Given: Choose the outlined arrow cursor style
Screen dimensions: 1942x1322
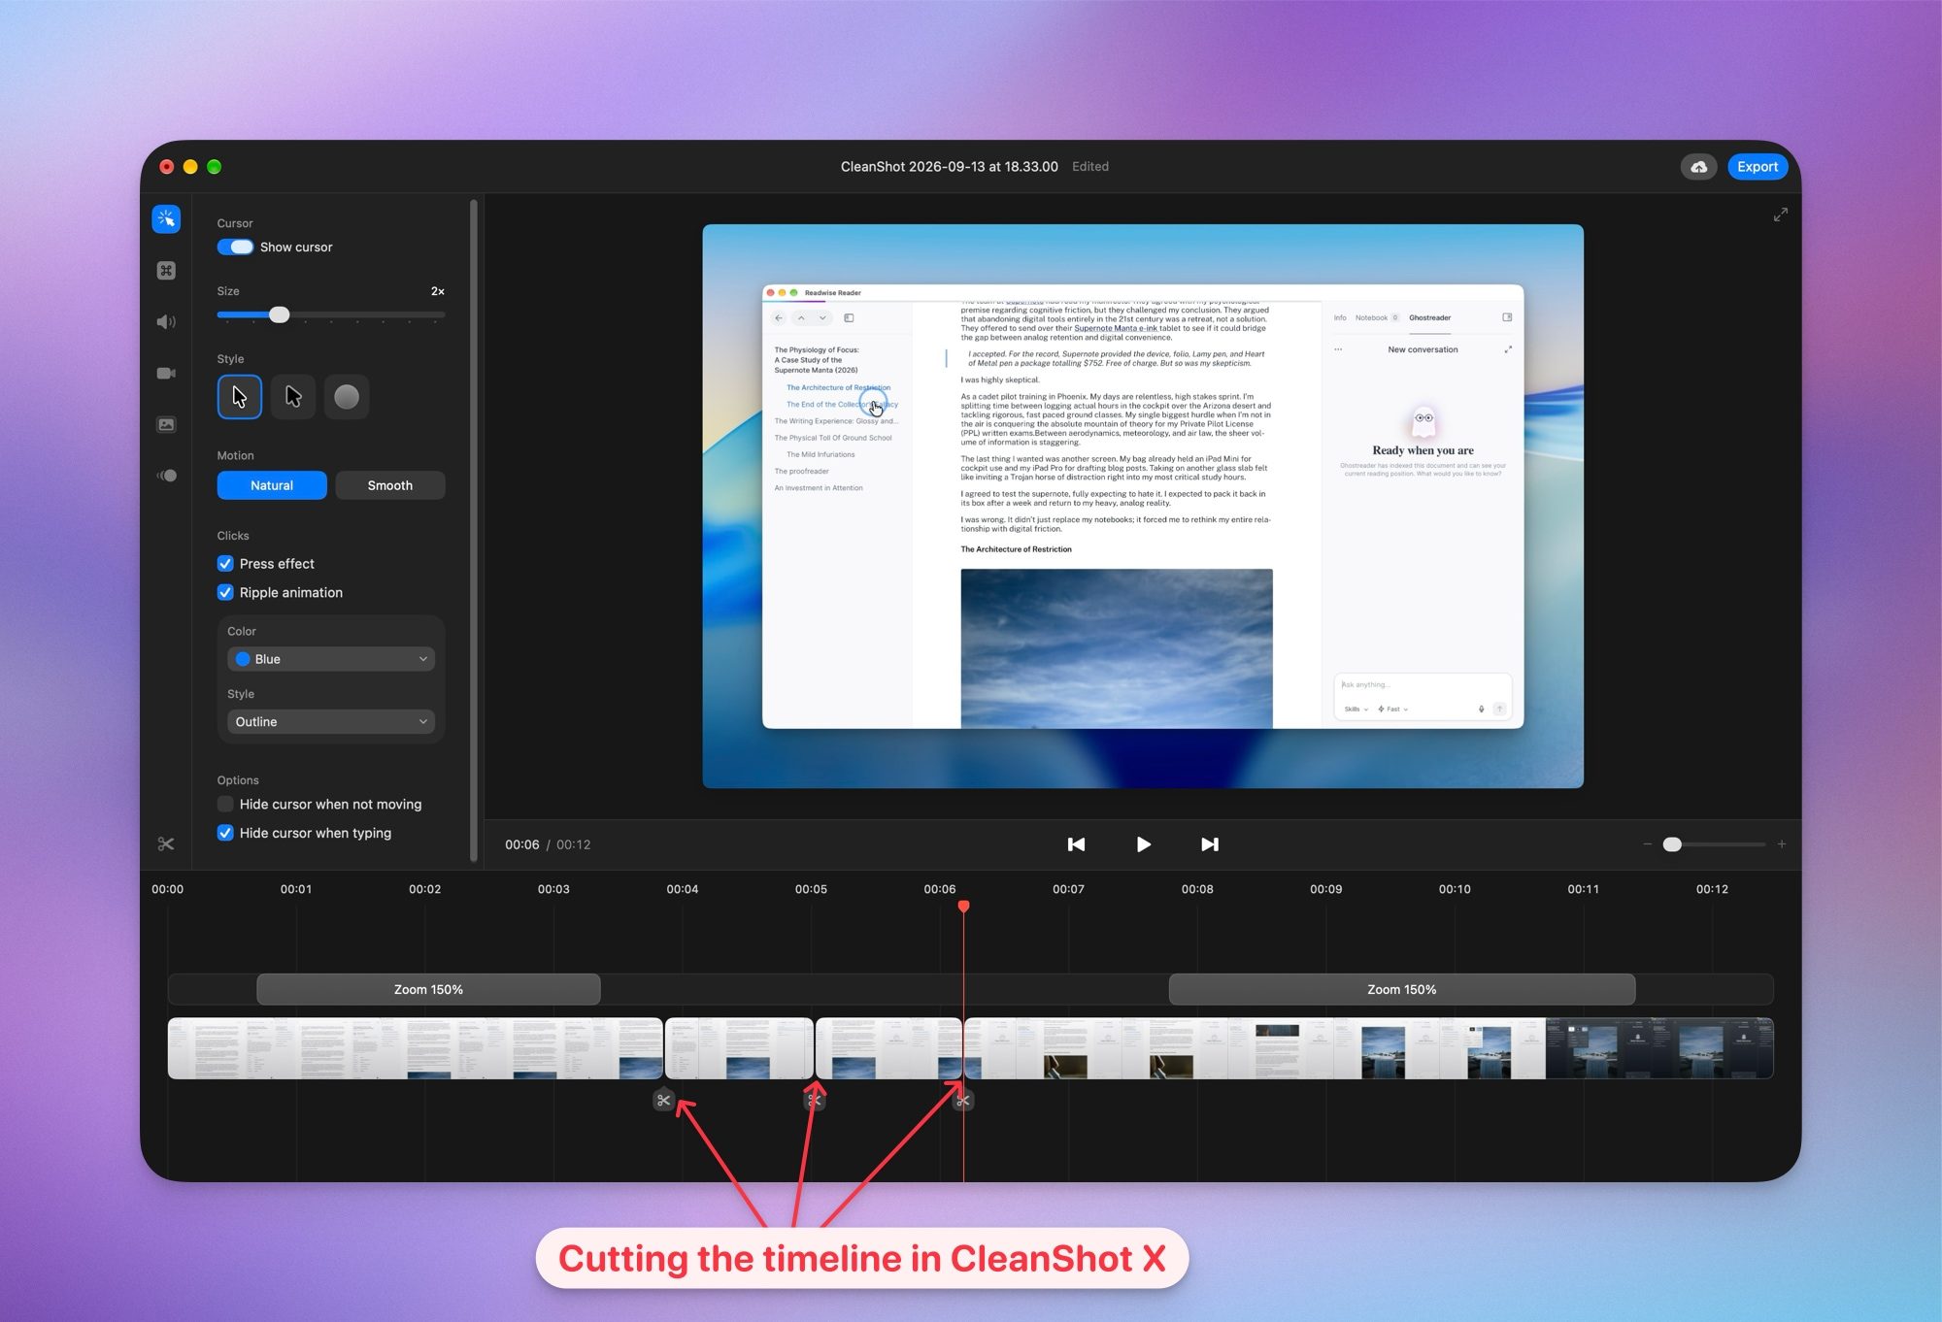Looking at the screenshot, I should tap(240, 397).
